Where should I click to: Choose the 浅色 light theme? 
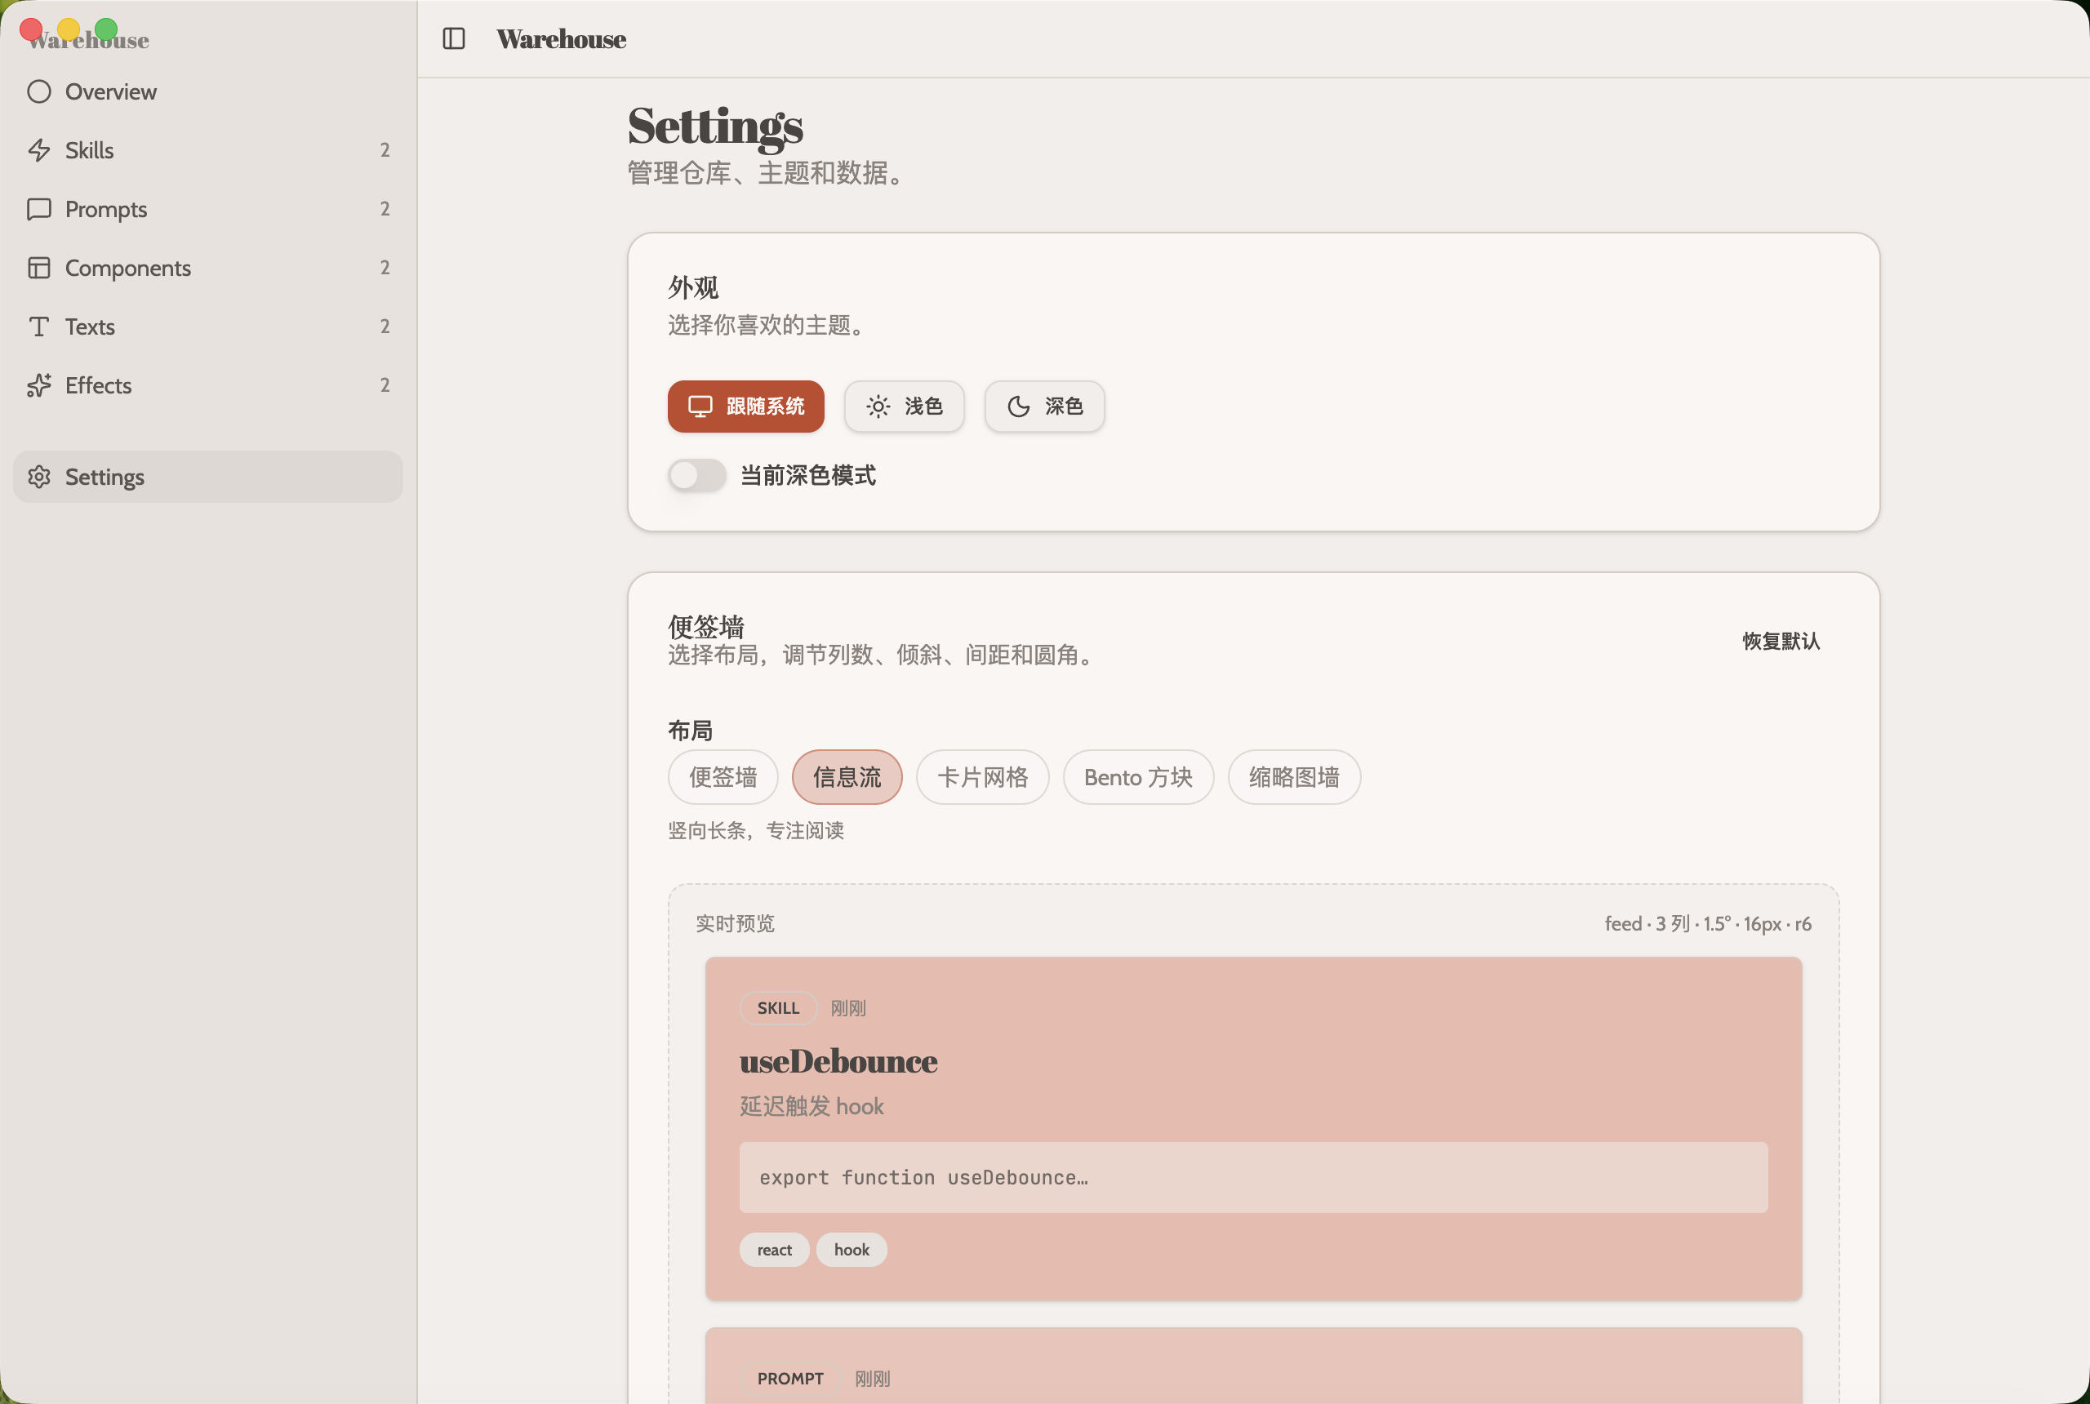click(904, 407)
